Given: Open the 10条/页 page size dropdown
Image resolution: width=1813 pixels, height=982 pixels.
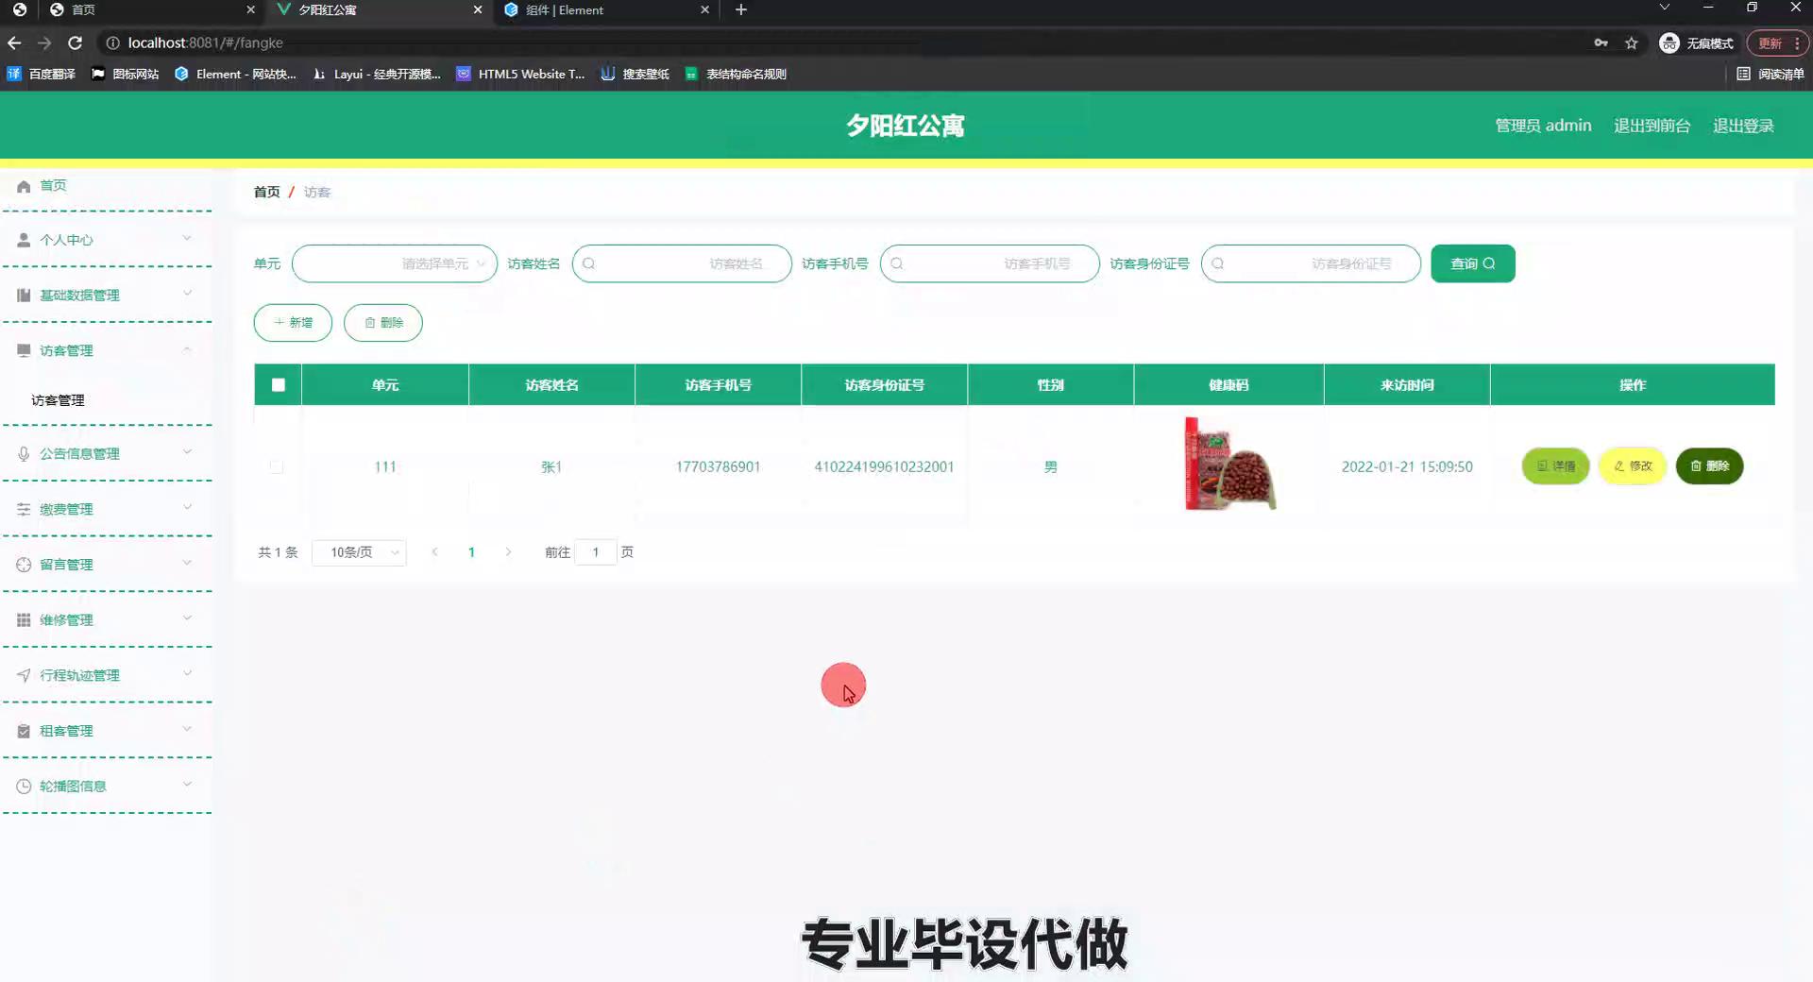Looking at the screenshot, I should pos(360,552).
